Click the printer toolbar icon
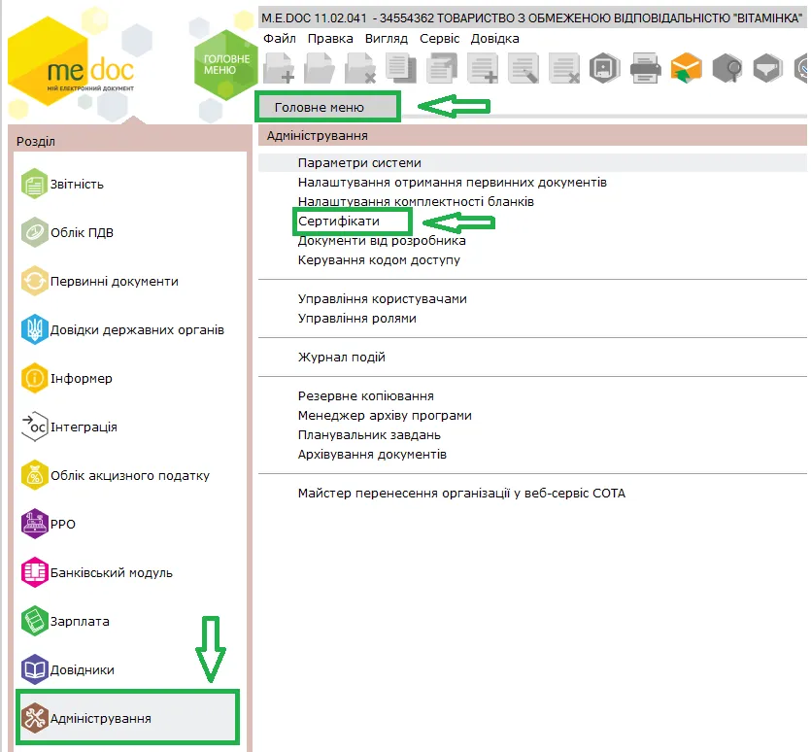 (x=646, y=68)
